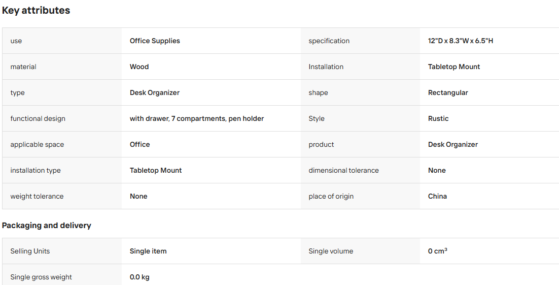559x285 pixels.
Task: Select the functional design value with drawer text
Action: (197, 118)
